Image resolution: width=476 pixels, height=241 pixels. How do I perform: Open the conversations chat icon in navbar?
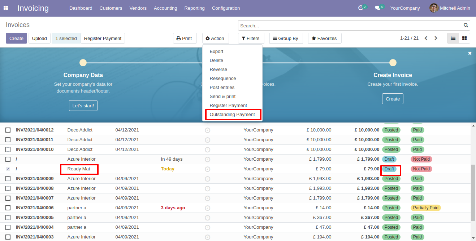[377, 8]
